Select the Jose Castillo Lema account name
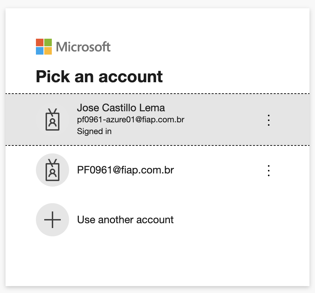315x293 pixels. coord(121,108)
